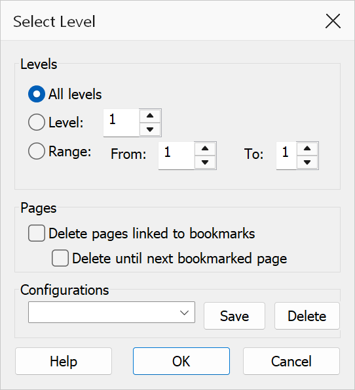Confirm with the OK button
This screenshot has width=355, height=390.
click(181, 361)
